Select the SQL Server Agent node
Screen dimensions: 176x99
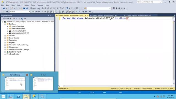click(x=15, y=52)
